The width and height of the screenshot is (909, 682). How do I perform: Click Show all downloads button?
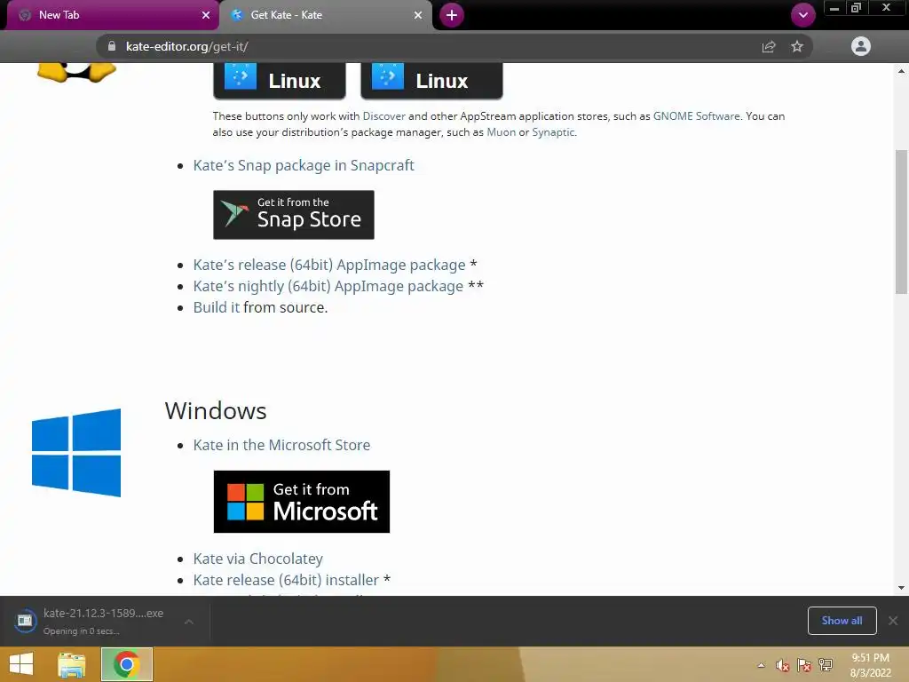(x=842, y=621)
